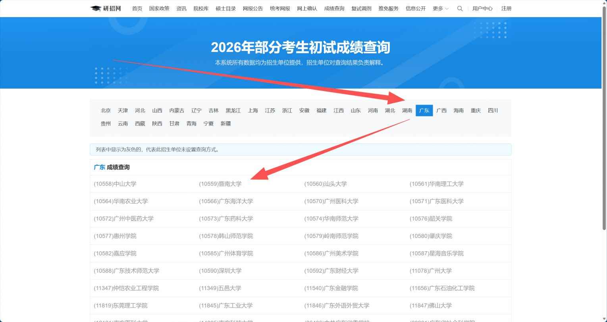
Task: Select the 江西 province tab
Action: (x=339, y=111)
